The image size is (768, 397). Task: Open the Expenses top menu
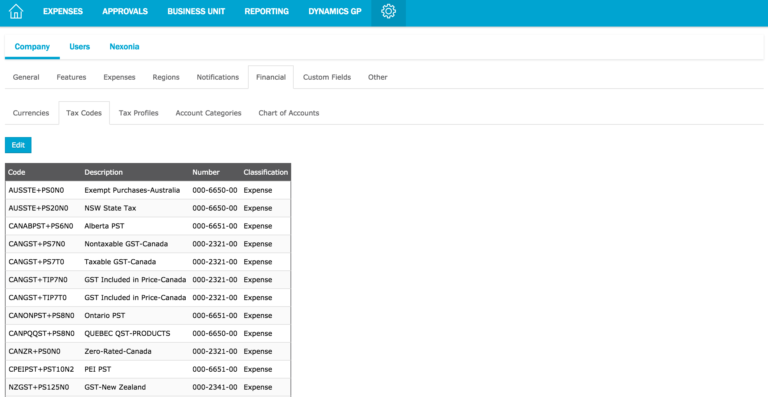point(63,12)
